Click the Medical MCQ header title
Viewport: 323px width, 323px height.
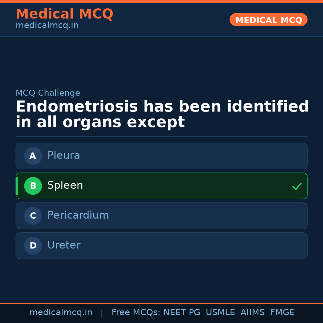click(x=64, y=14)
